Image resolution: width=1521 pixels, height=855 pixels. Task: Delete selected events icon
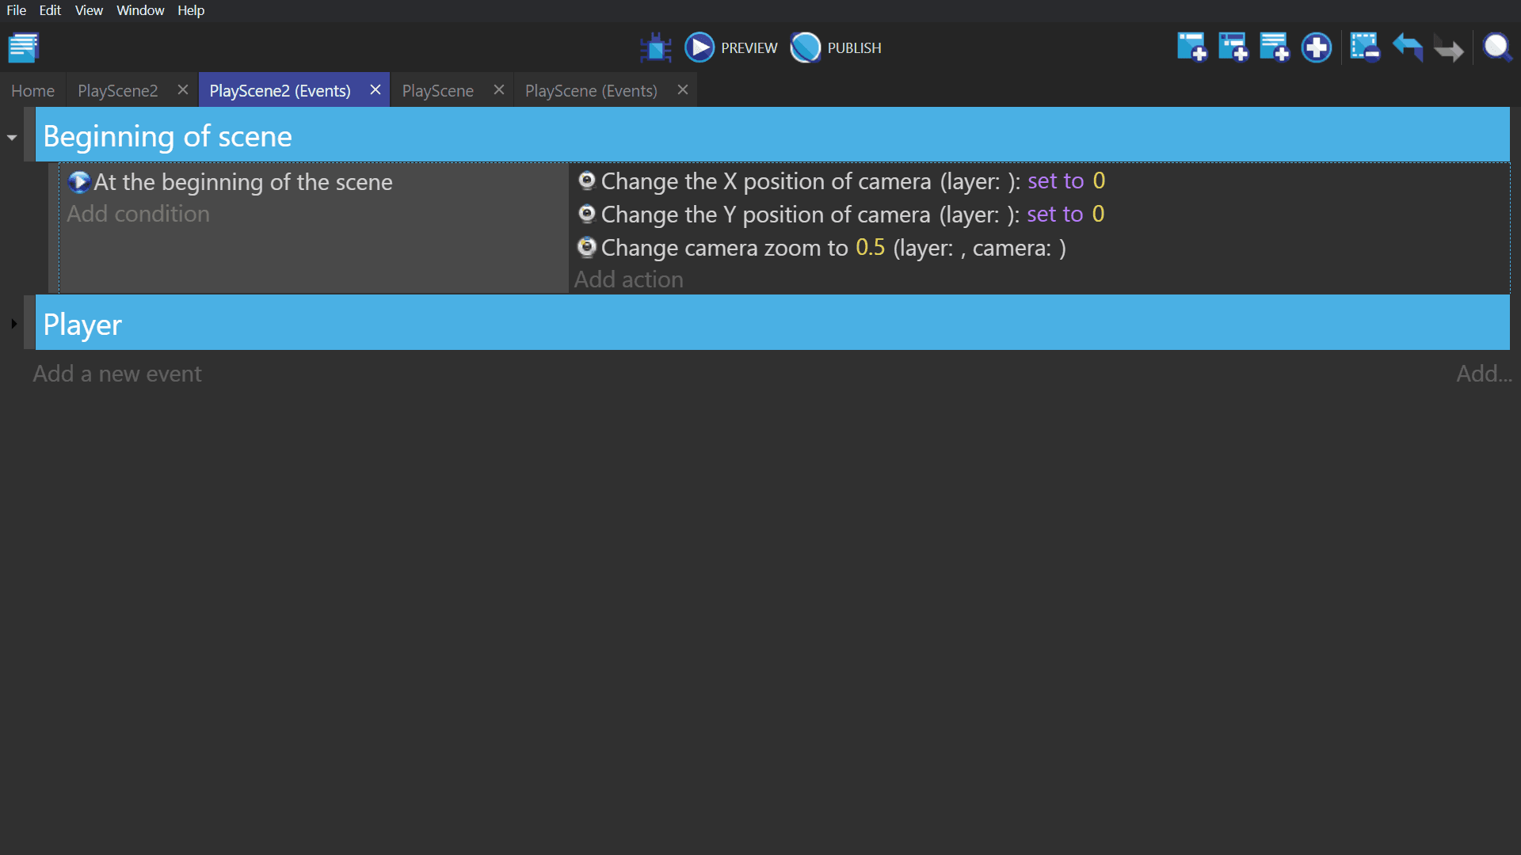click(1364, 47)
